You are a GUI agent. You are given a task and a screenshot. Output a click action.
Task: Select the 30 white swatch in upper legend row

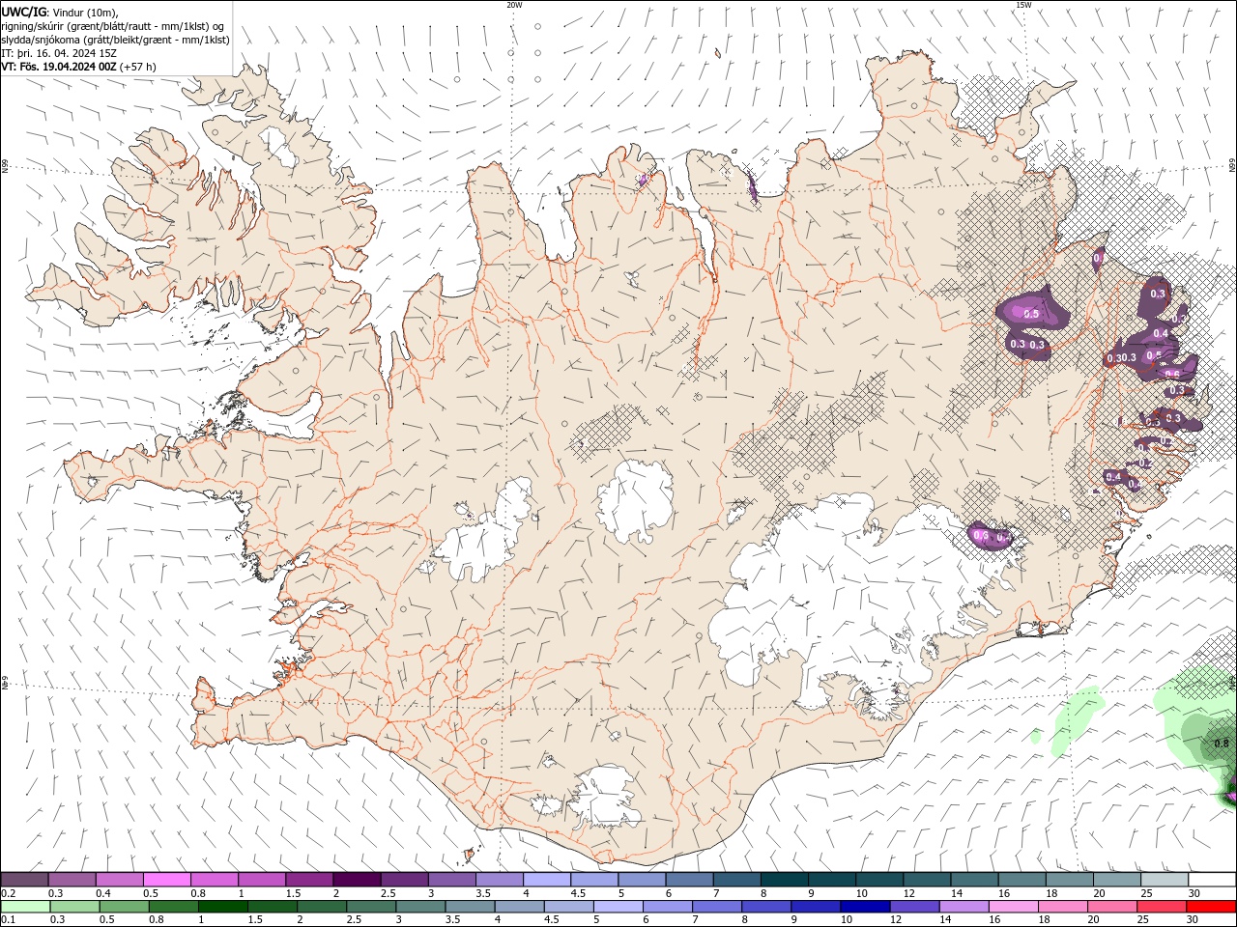click(1212, 880)
